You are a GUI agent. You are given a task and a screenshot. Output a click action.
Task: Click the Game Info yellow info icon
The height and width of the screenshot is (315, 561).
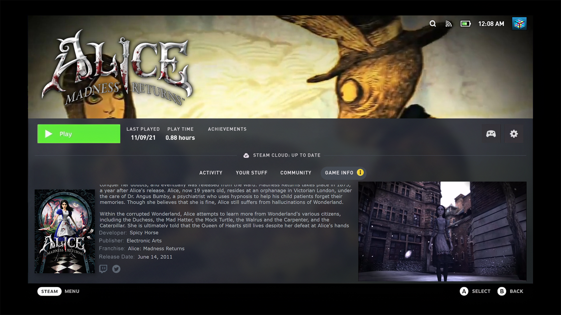pyautogui.click(x=360, y=173)
